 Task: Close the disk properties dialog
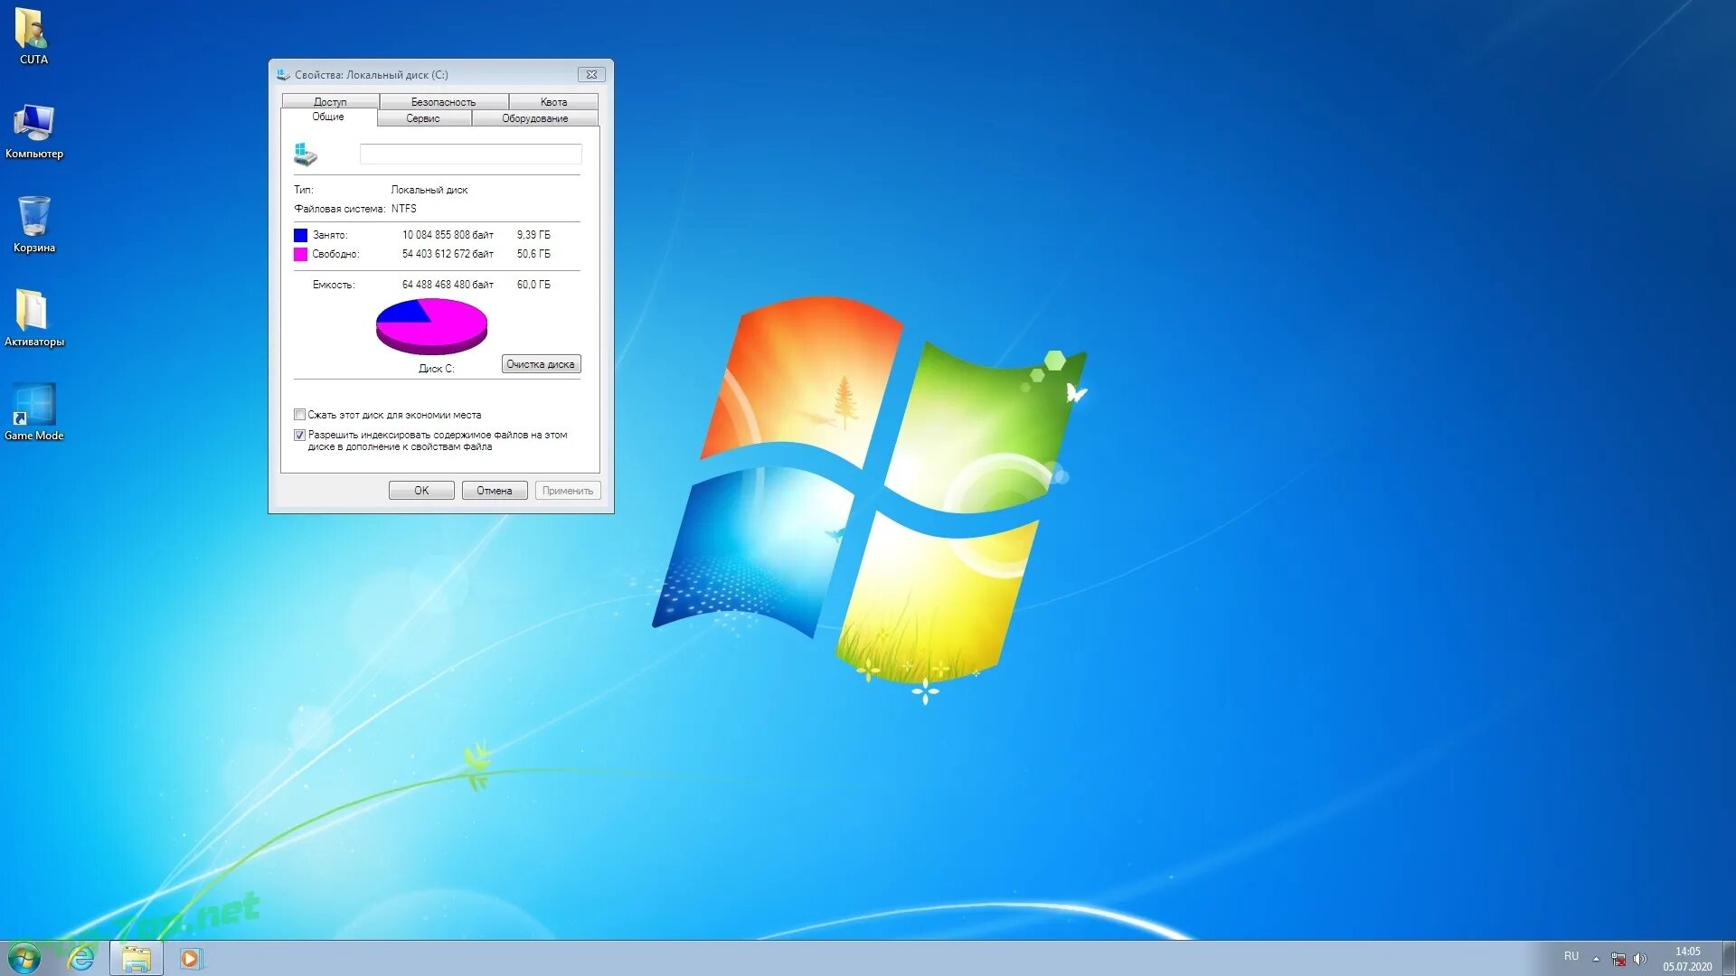(x=591, y=75)
